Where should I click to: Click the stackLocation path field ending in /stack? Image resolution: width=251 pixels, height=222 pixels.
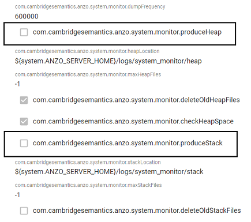pos(109,172)
